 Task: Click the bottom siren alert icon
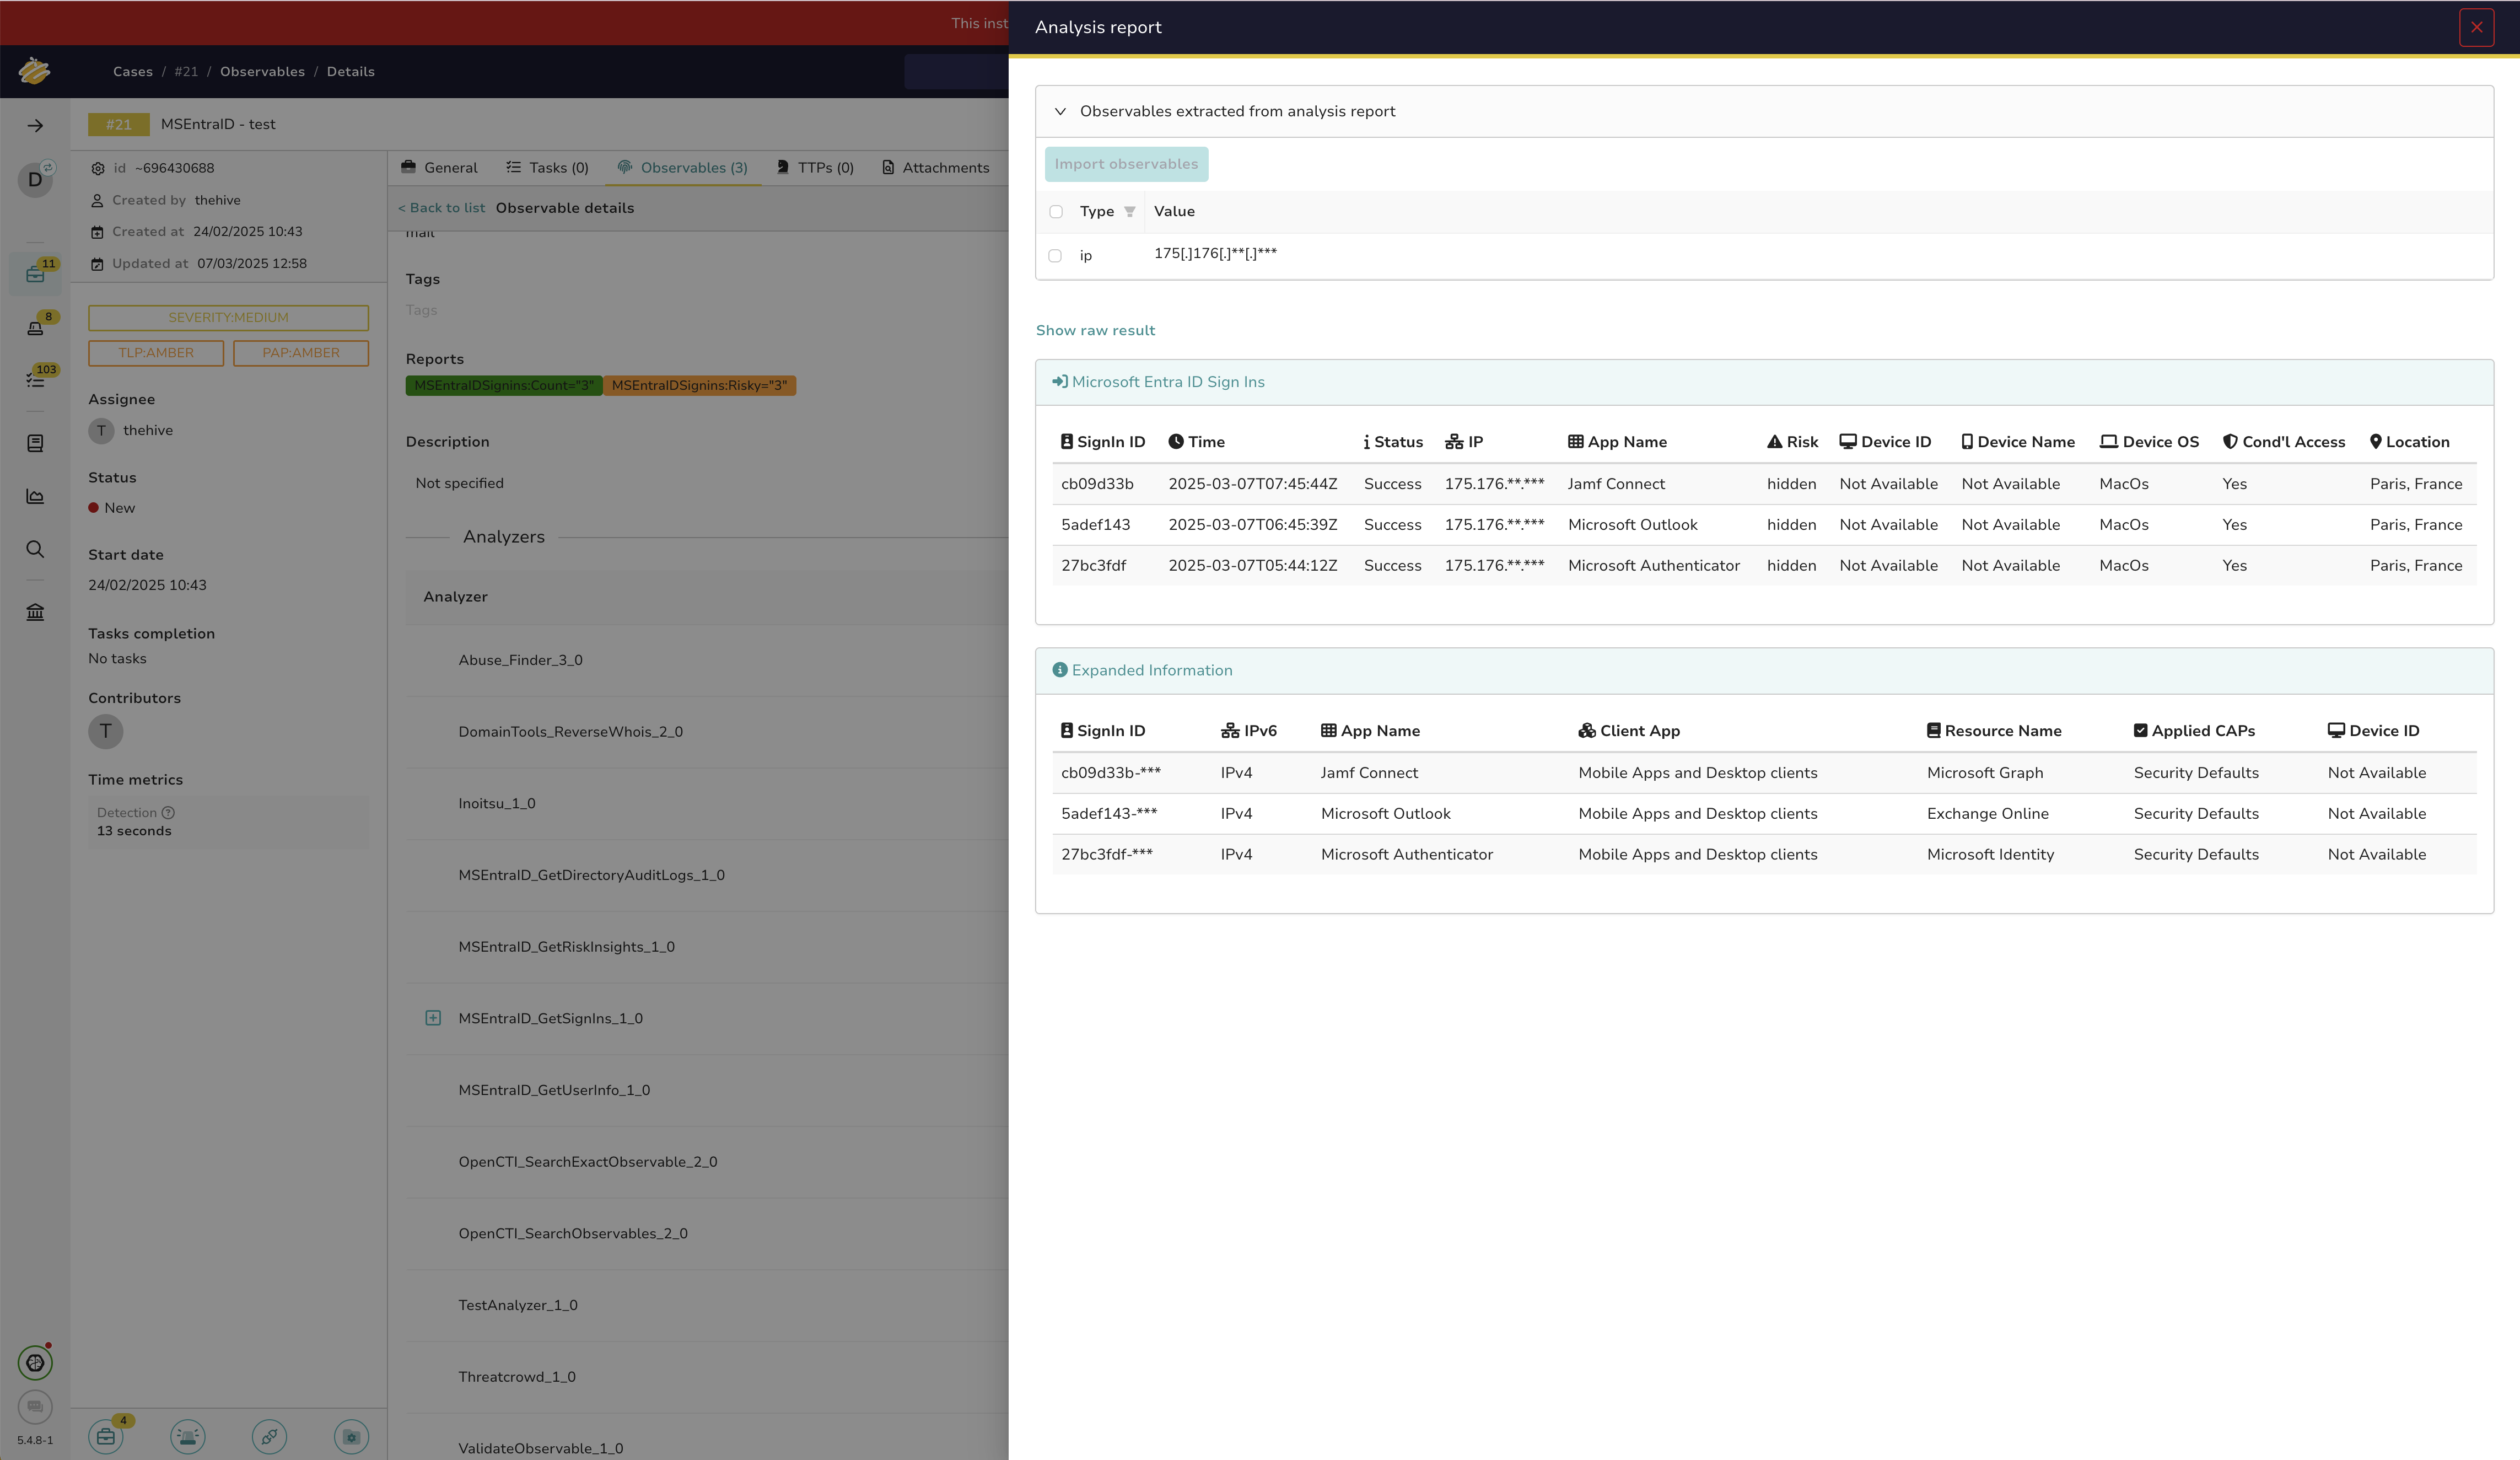[x=188, y=1437]
